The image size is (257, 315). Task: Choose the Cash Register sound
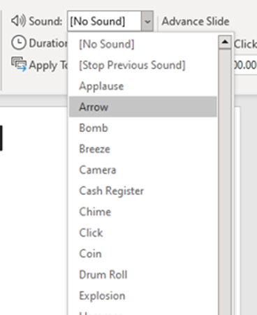pos(143,191)
